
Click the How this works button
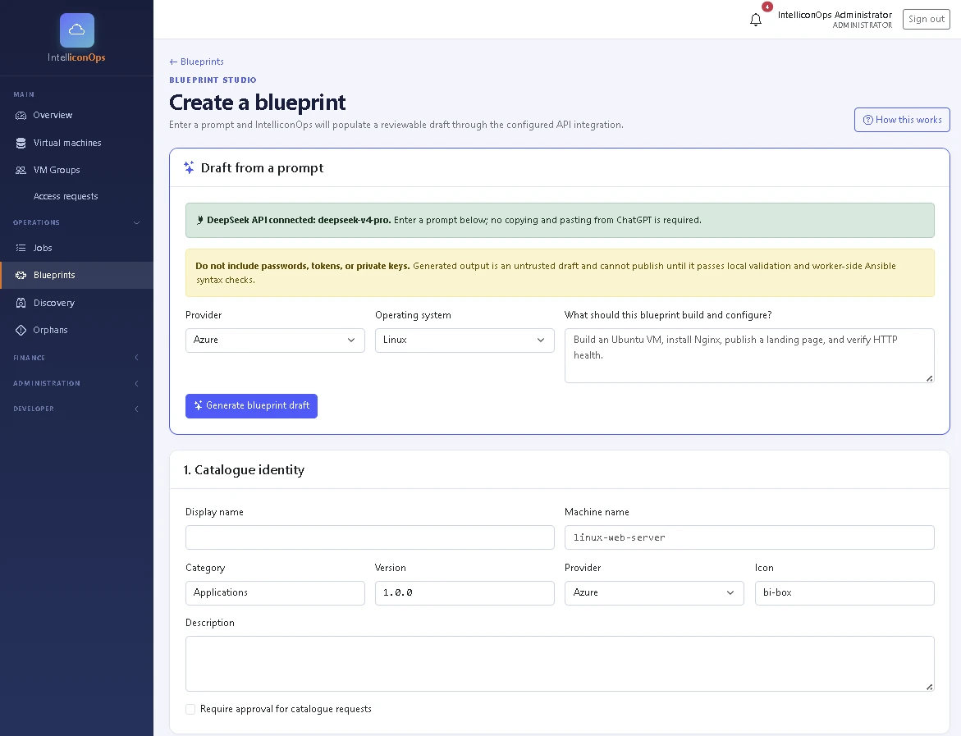point(902,120)
